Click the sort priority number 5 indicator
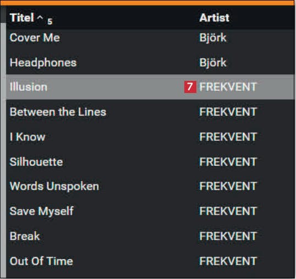The image size is (296, 279). pyautogui.click(x=50, y=21)
